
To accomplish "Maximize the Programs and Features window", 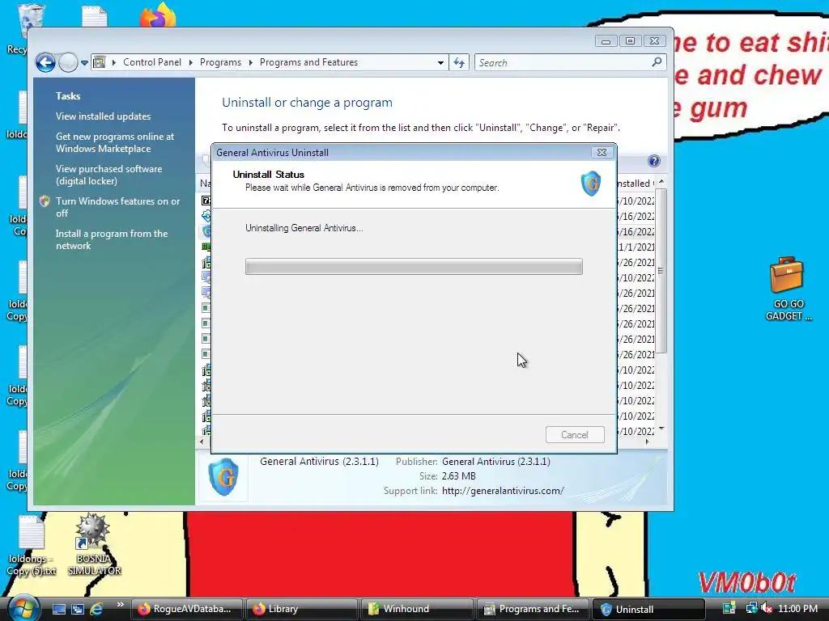I will (x=630, y=41).
